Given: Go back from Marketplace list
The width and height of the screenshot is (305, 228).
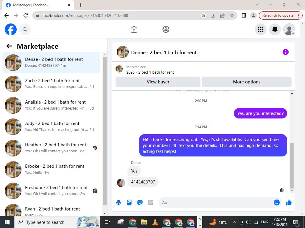Looking at the screenshot, I should (x=9, y=46).
